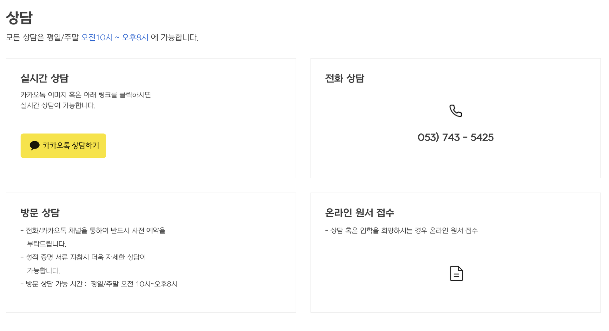
Task: Click the document icon for online application
Action: (x=456, y=273)
